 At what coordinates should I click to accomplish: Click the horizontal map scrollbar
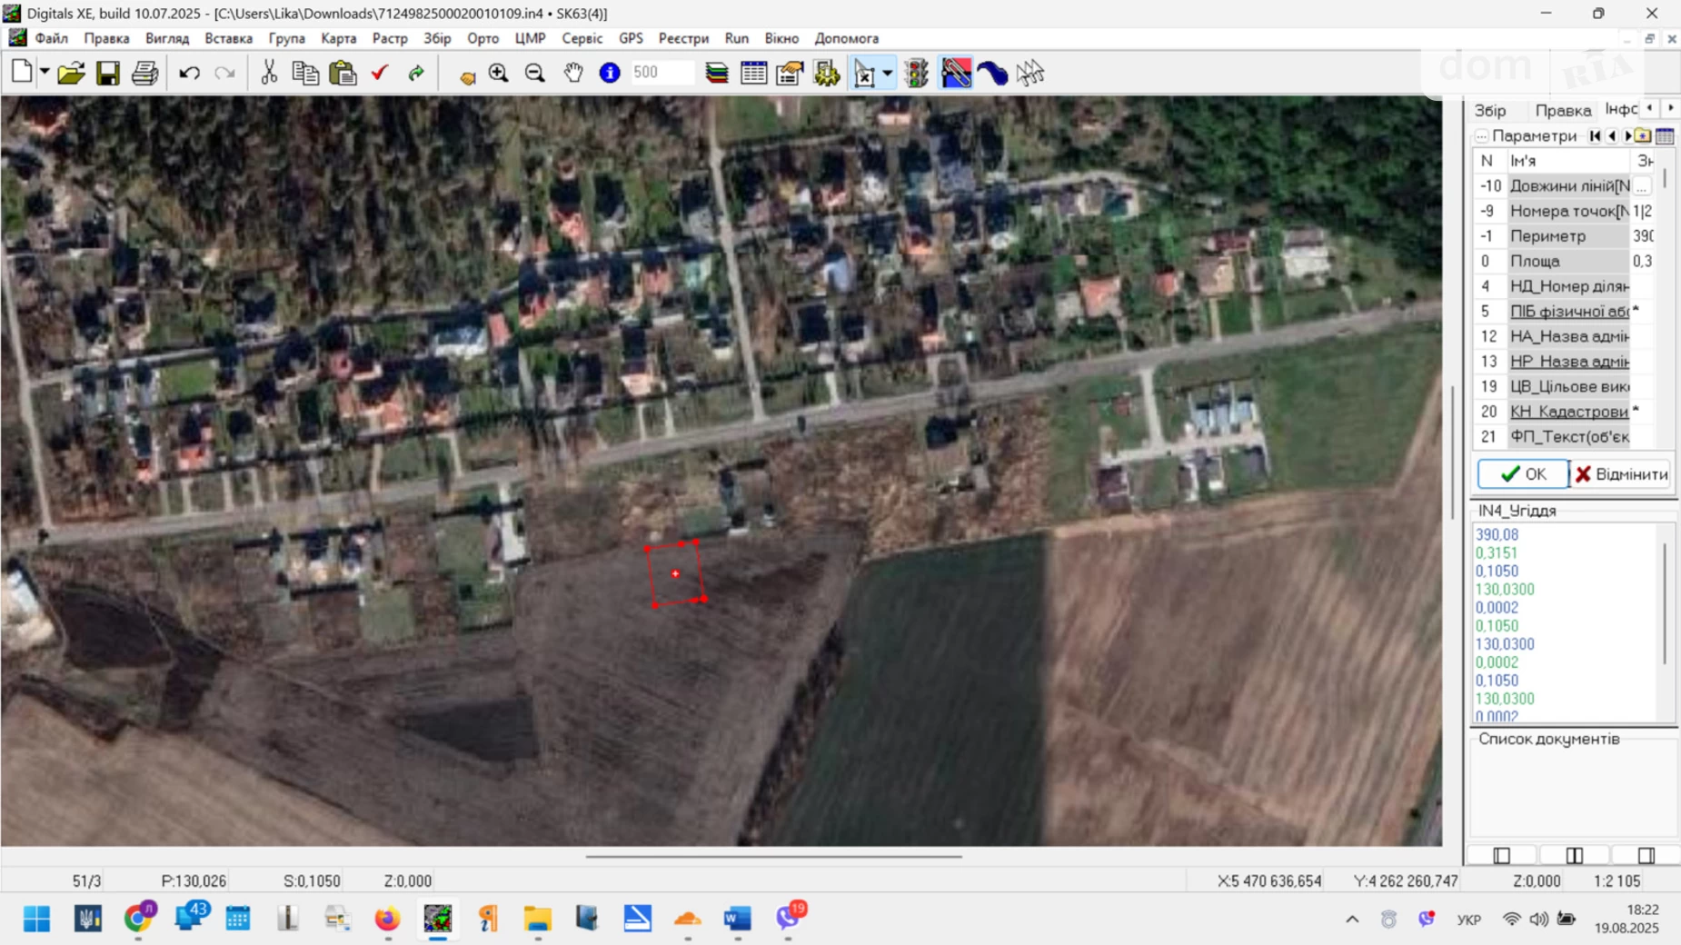pyautogui.click(x=773, y=856)
